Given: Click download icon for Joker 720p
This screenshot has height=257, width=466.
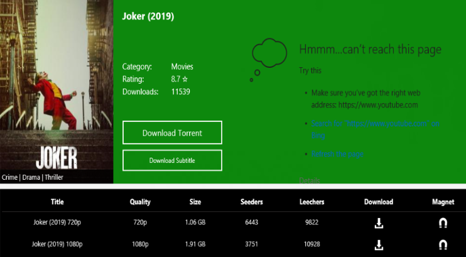Looking at the screenshot, I should (379, 223).
